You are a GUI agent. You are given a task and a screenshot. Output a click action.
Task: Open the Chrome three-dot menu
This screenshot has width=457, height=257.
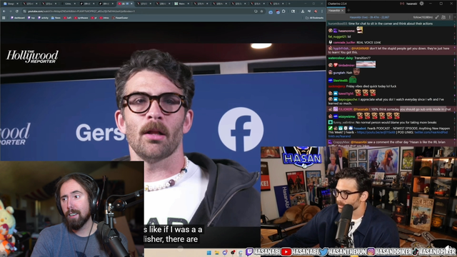click(322, 11)
